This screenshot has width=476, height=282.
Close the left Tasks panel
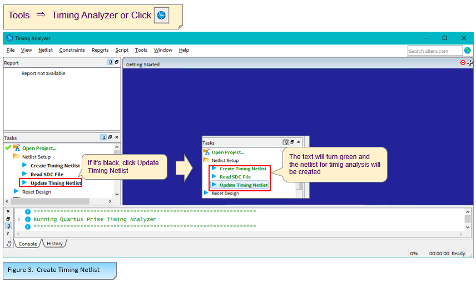pos(117,137)
